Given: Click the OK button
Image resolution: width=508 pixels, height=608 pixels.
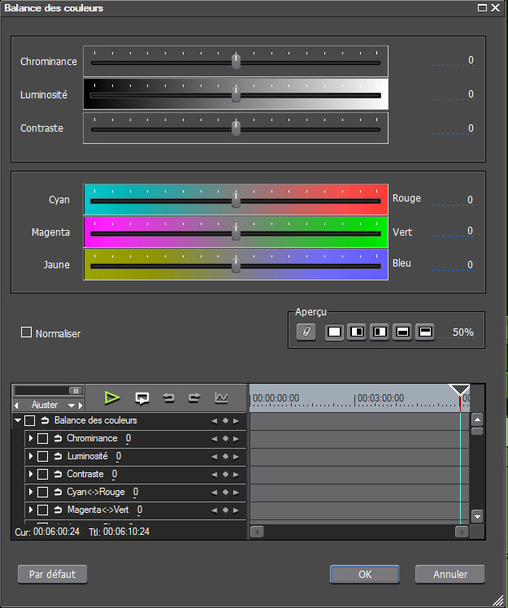Looking at the screenshot, I should click(365, 574).
